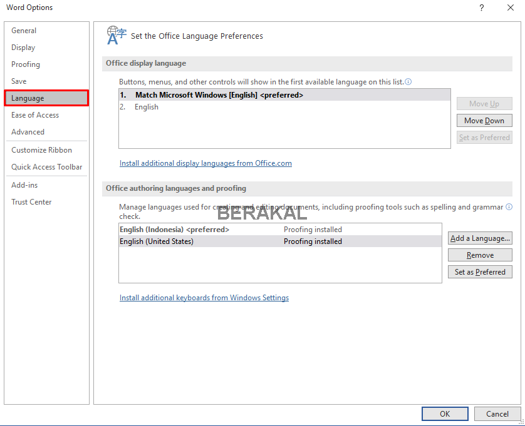
Task: Click the Move Down button
Action: [484, 120]
